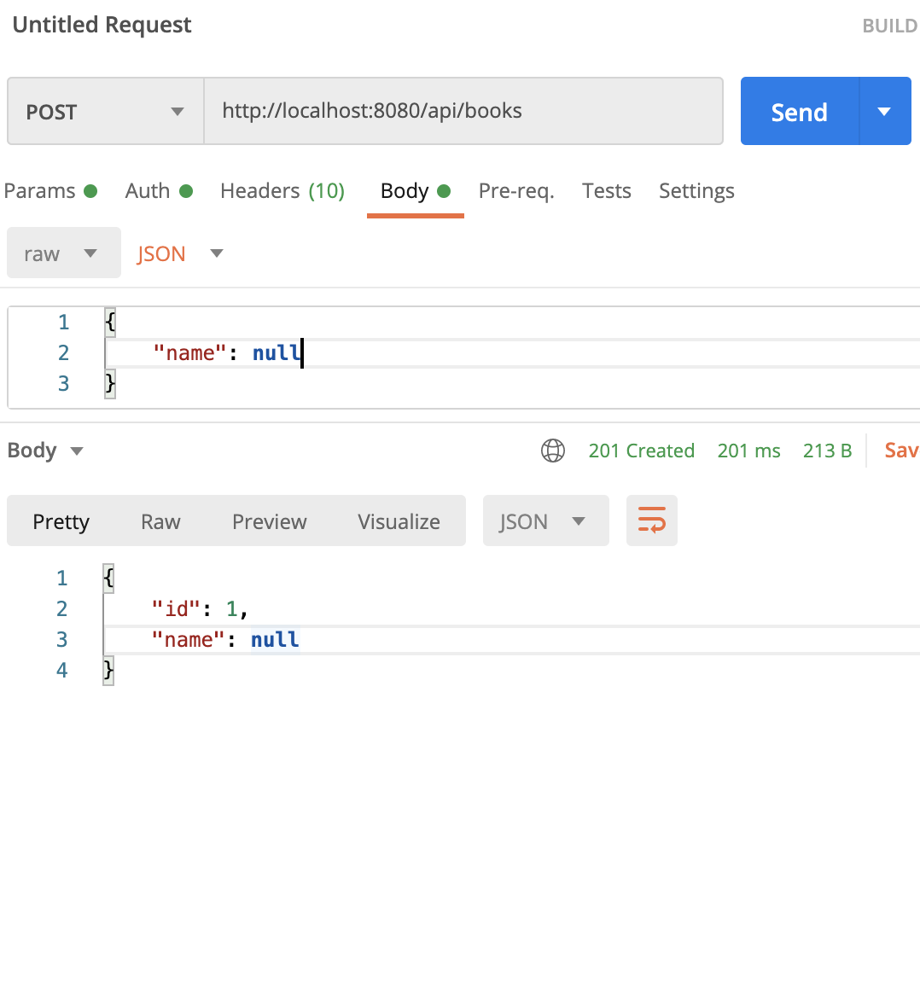Viewport: 920px width, 983px height.
Task: Open the raw body type dropdown
Action: point(63,253)
